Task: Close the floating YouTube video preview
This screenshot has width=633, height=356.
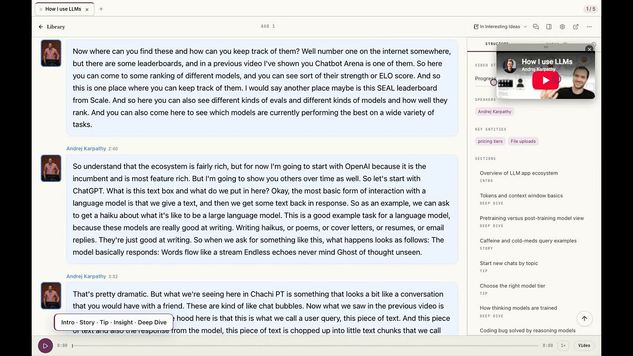Action: (589, 49)
